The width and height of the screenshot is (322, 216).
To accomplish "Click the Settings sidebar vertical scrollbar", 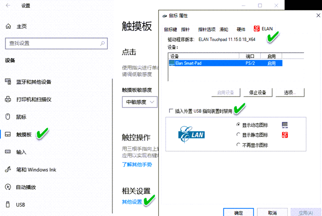I will tap(113, 146).
